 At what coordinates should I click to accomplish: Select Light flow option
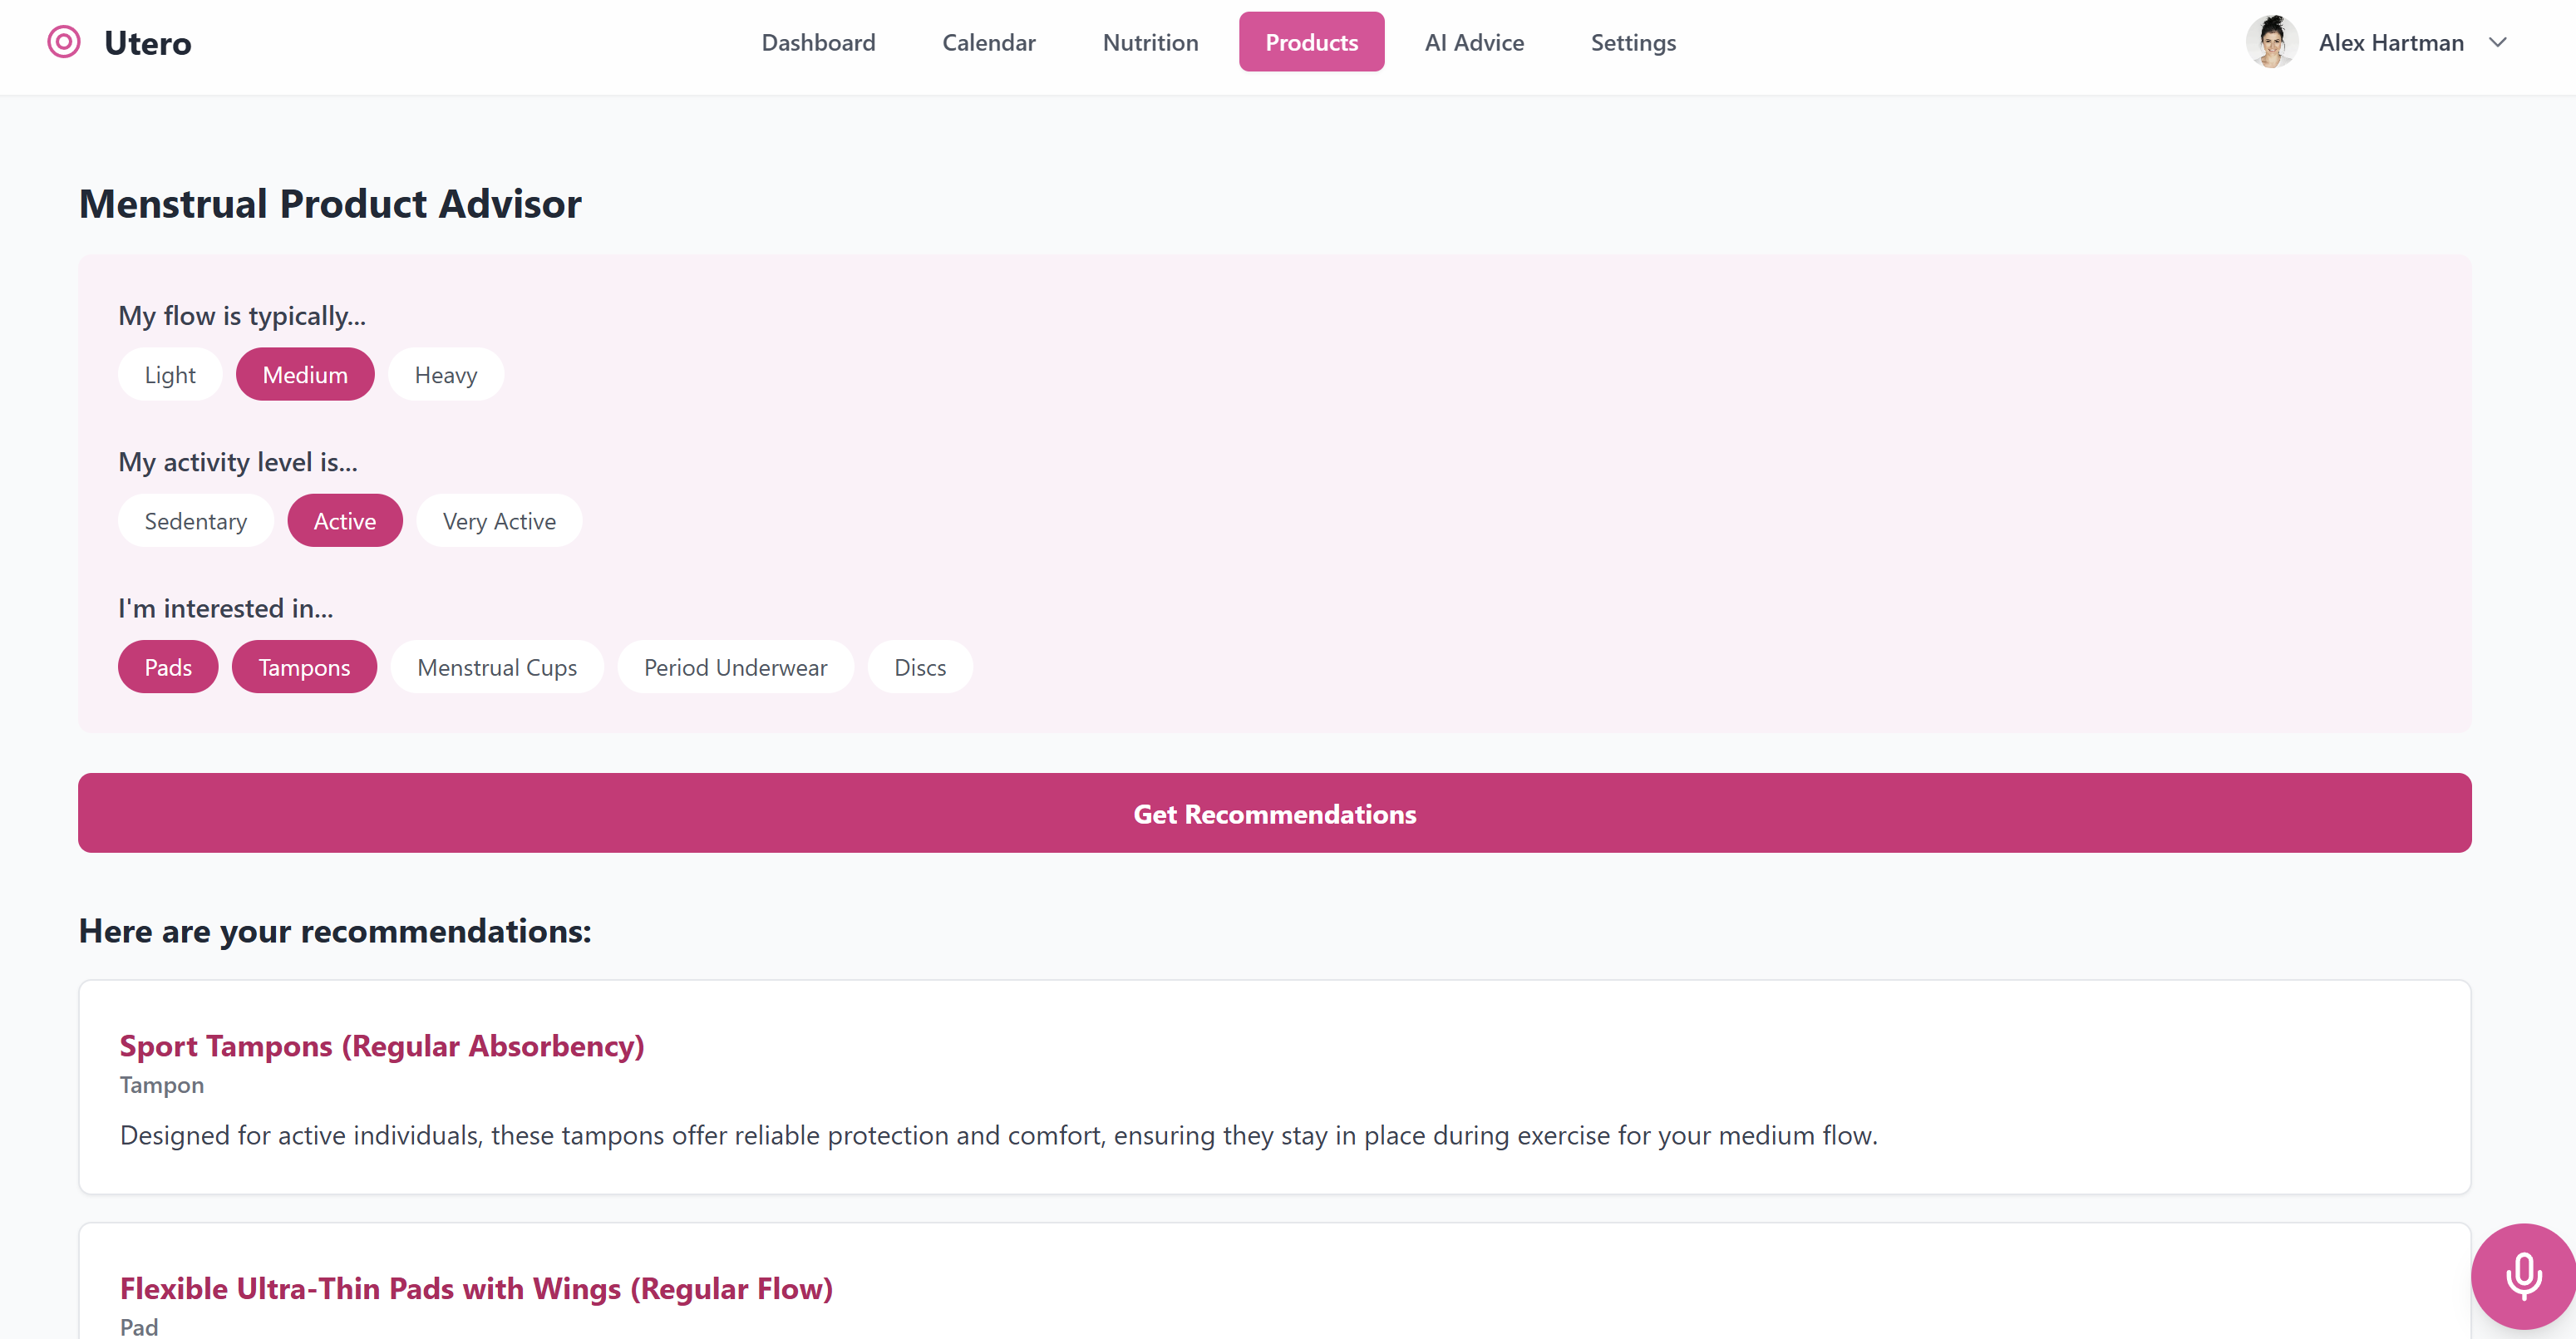click(x=170, y=375)
